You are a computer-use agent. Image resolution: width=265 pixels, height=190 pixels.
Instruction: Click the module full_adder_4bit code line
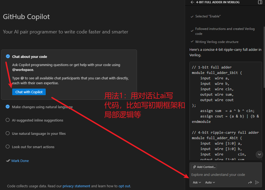tap(217, 138)
